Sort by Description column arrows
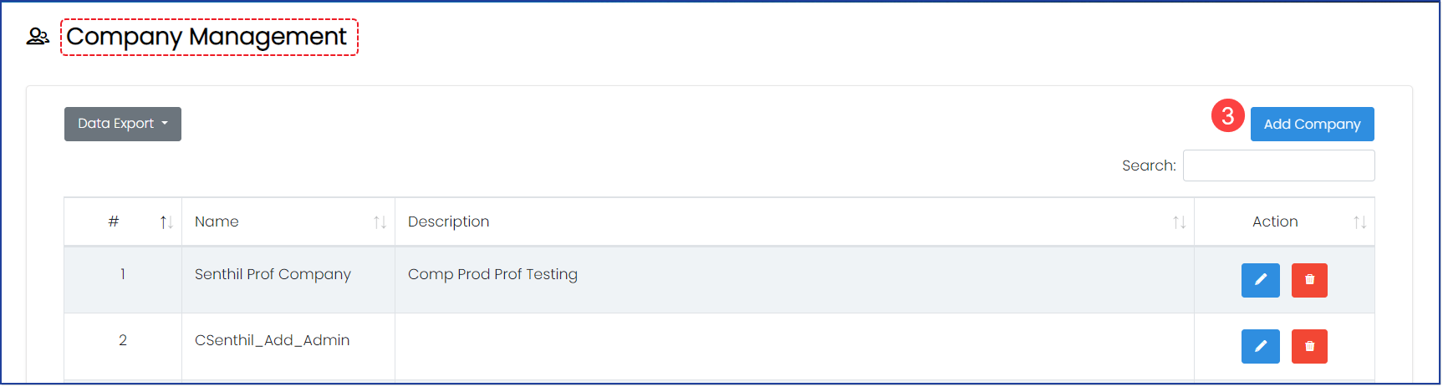The height and width of the screenshot is (387, 1443). [1179, 222]
